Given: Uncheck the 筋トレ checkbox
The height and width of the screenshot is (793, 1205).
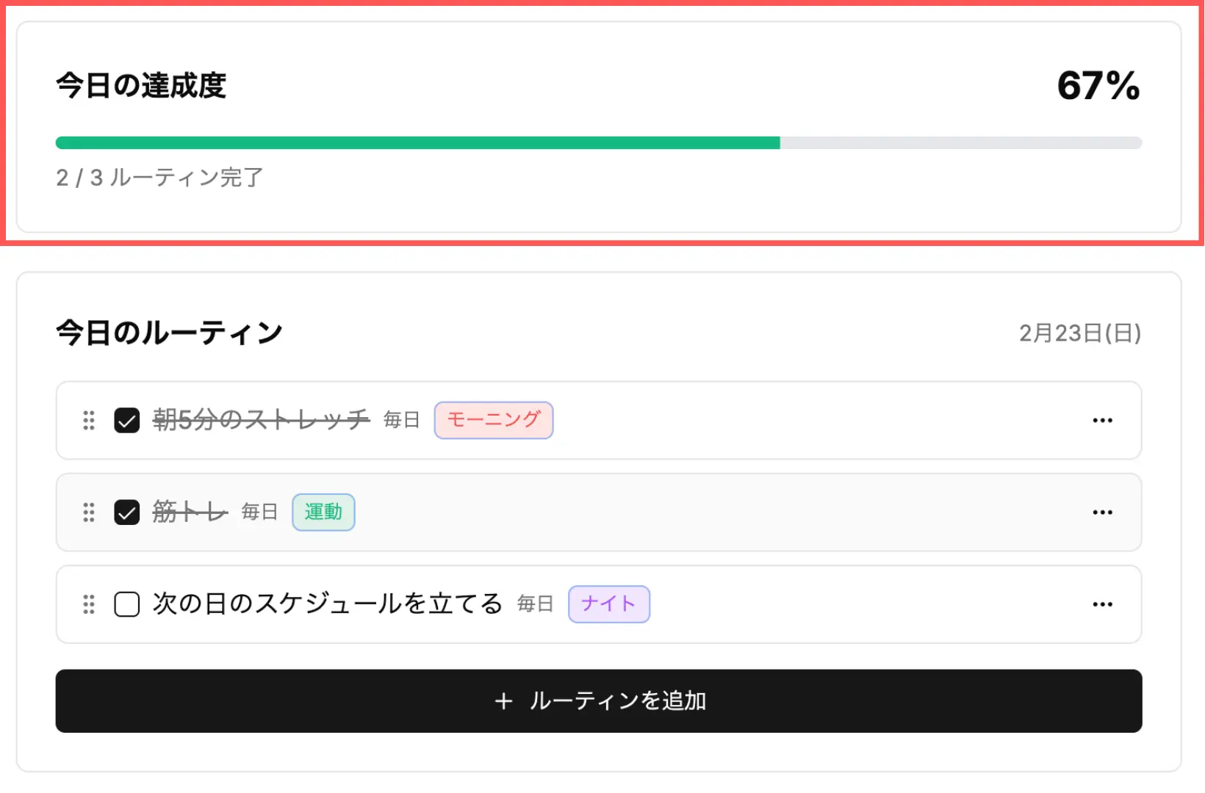Looking at the screenshot, I should [x=127, y=513].
